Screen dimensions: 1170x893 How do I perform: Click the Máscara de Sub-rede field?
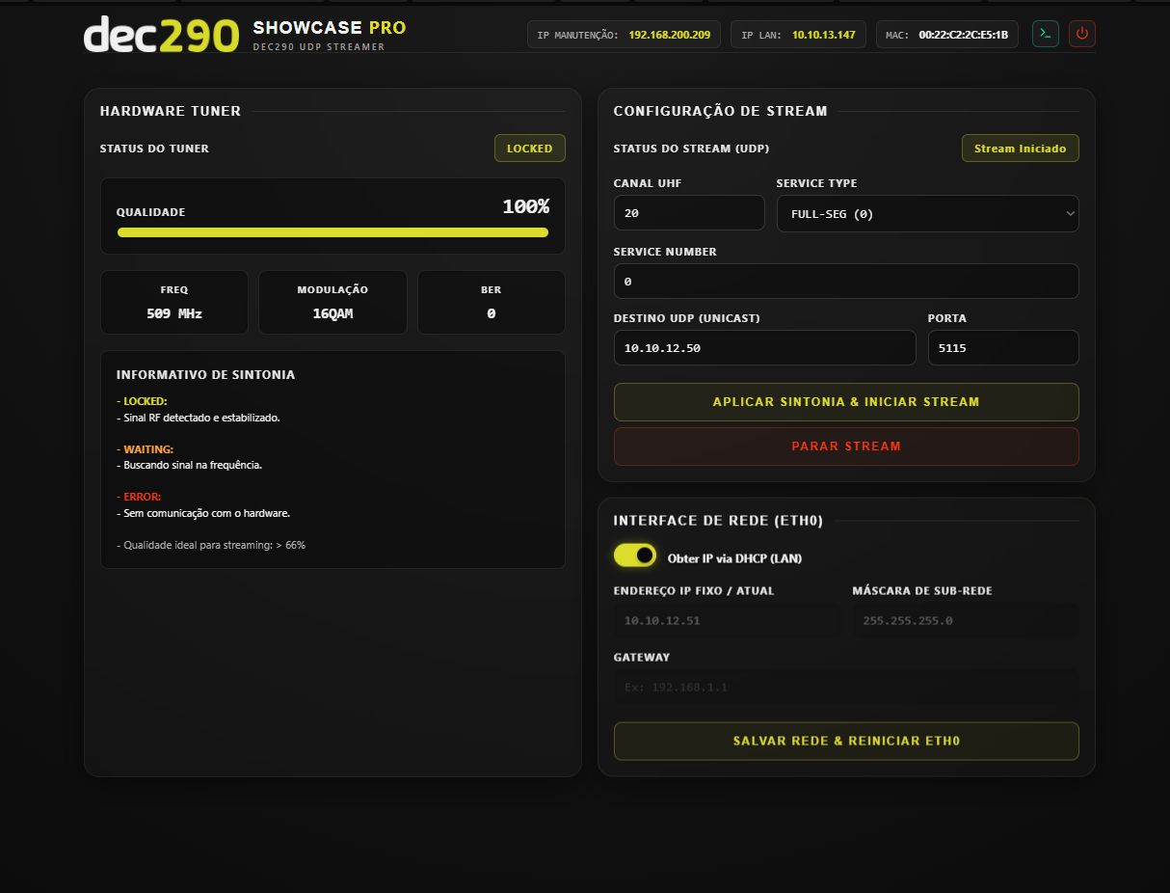click(x=966, y=621)
